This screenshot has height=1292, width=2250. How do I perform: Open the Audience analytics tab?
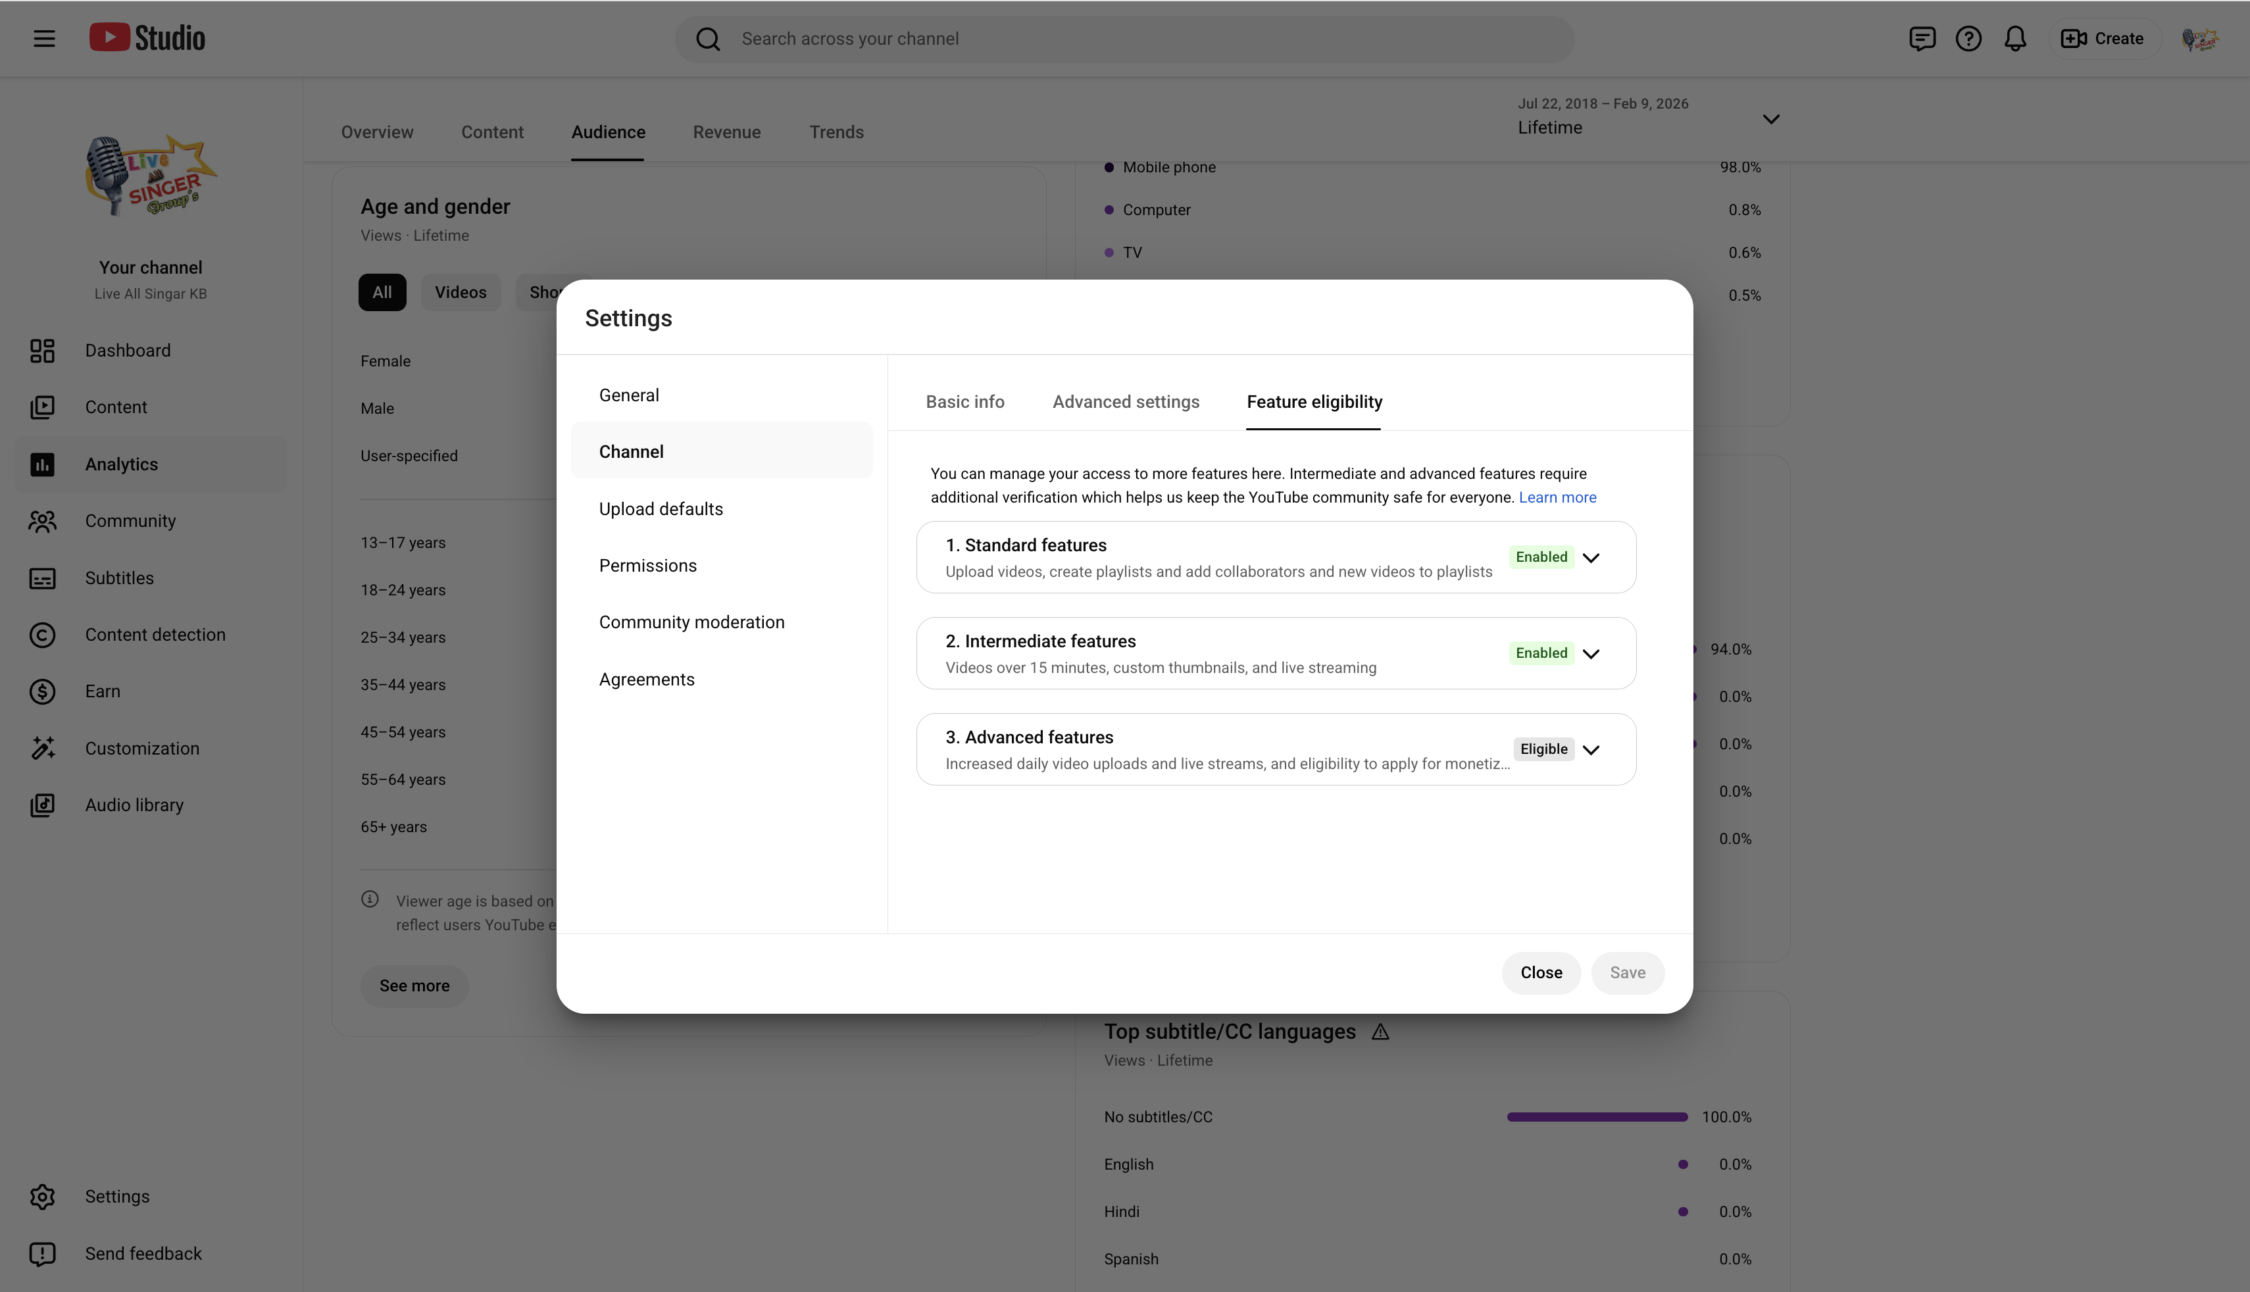pyautogui.click(x=608, y=132)
